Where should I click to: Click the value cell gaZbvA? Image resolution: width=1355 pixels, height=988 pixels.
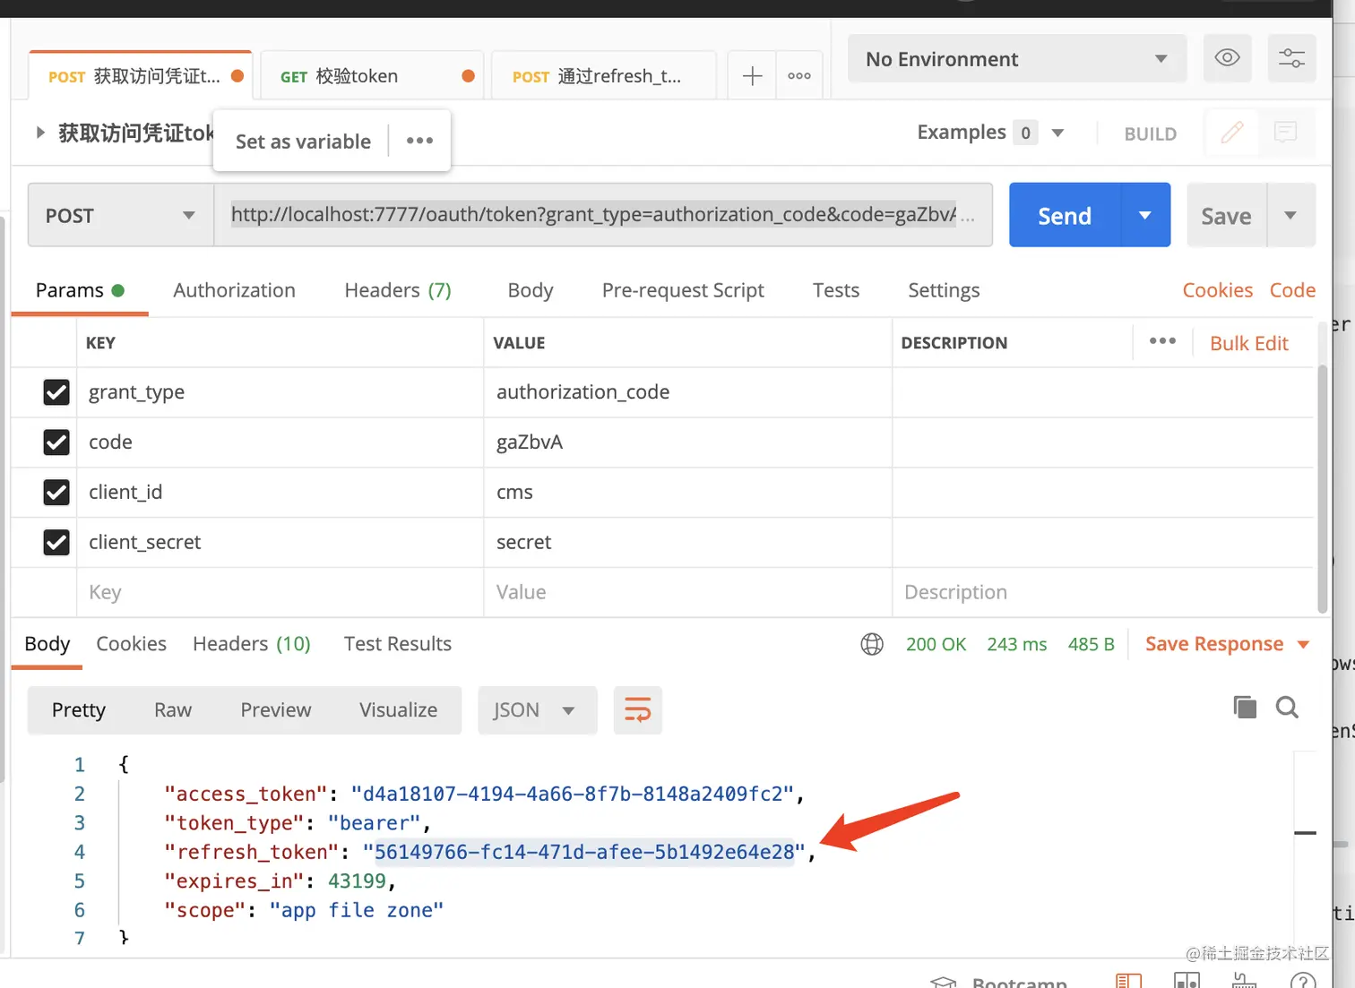click(687, 442)
